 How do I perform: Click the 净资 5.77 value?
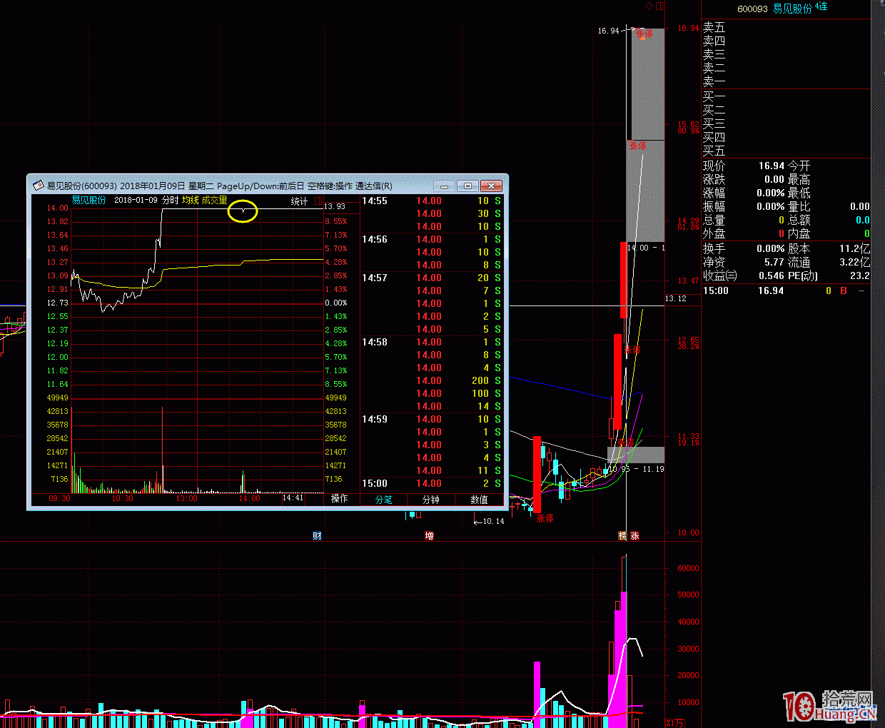pyautogui.click(x=774, y=262)
